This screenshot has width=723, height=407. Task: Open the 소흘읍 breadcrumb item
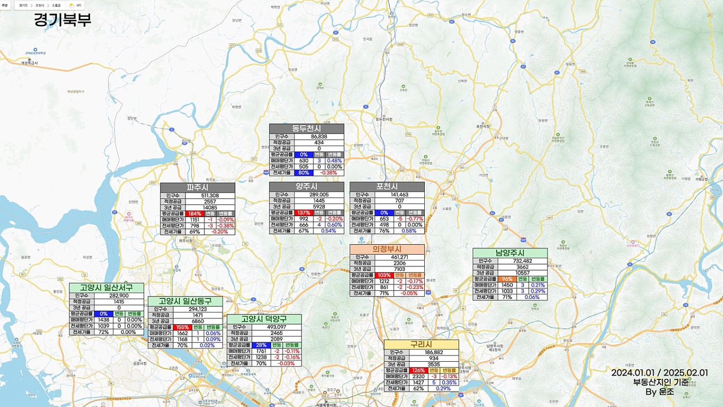tap(56, 5)
